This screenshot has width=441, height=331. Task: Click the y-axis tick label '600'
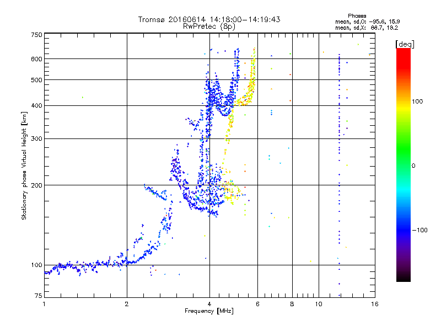tap(36, 59)
